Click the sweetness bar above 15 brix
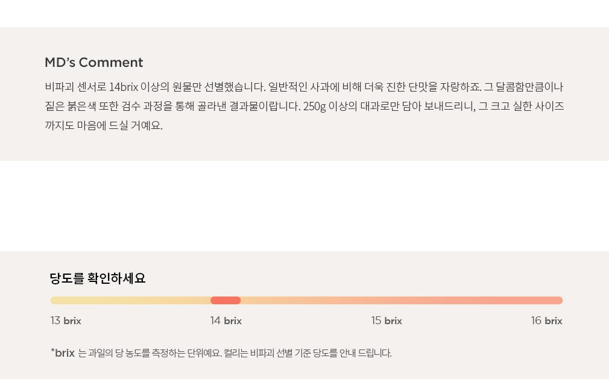The image size is (609, 379). [x=387, y=300]
